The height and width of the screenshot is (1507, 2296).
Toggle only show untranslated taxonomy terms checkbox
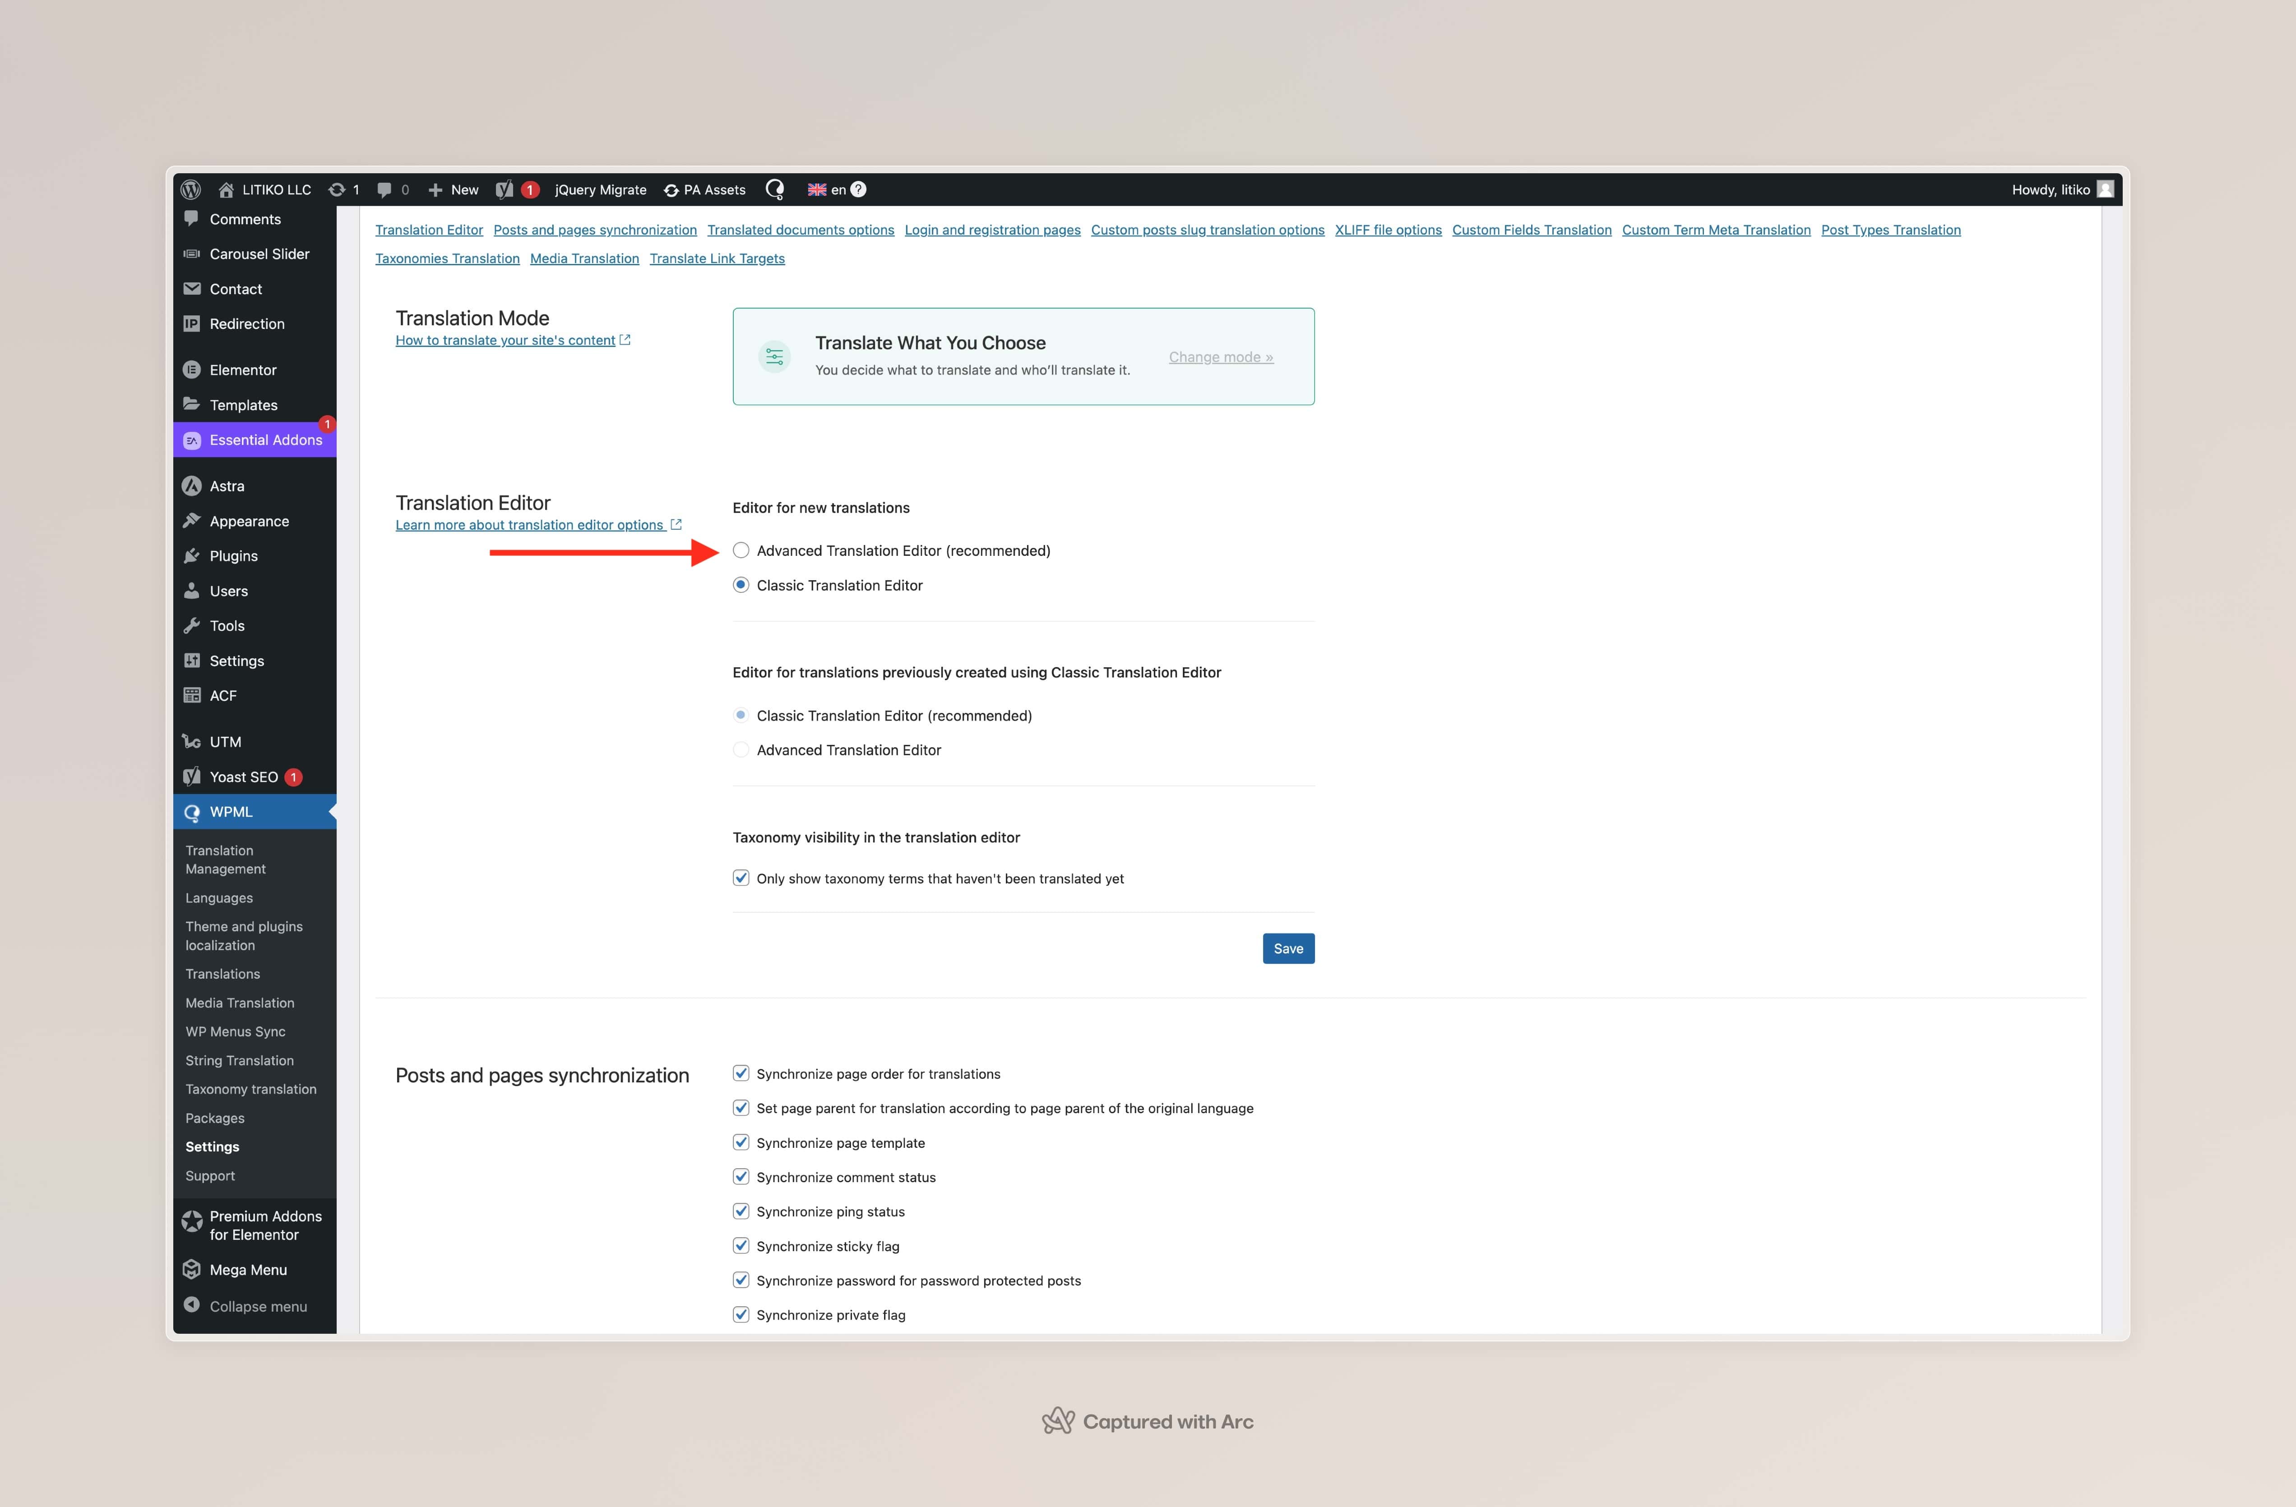741,878
